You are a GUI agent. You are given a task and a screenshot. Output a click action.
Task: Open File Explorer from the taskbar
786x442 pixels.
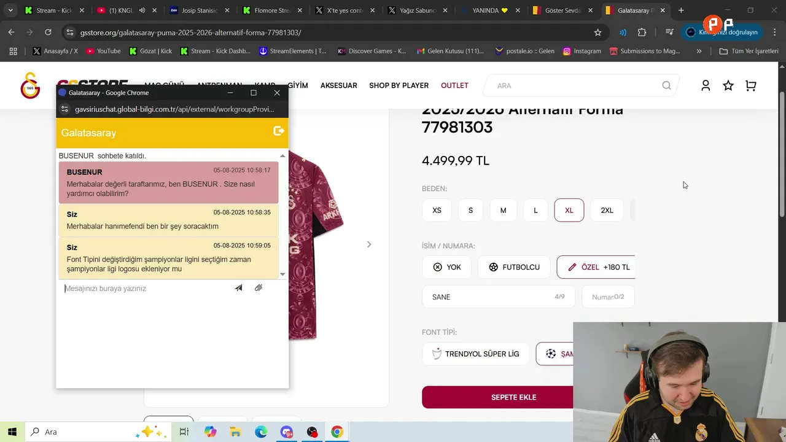point(236,432)
